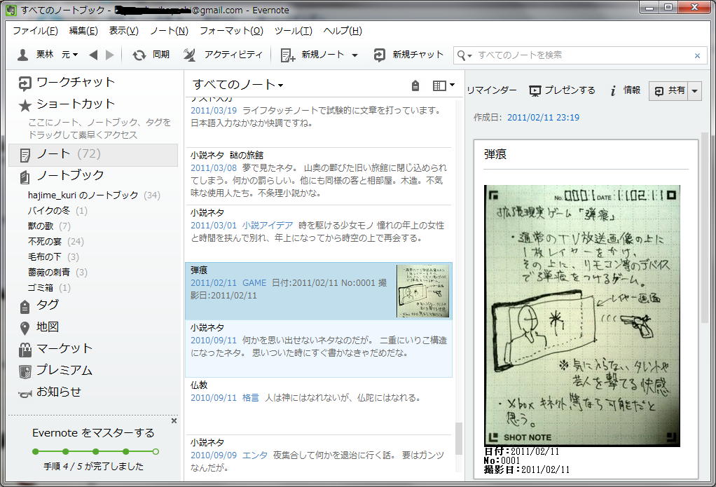Select the 薔薇の刺青 notebook
716x487 pixels.
tap(57, 273)
